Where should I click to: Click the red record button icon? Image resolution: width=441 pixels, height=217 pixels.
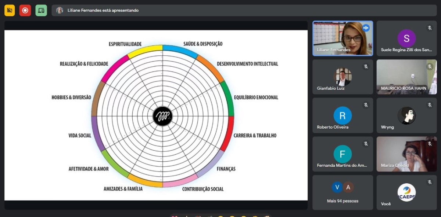(x=25, y=10)
